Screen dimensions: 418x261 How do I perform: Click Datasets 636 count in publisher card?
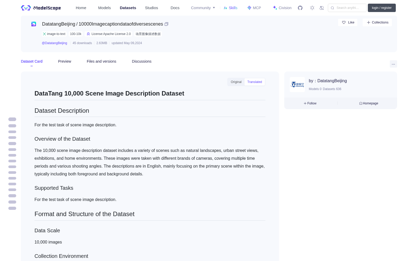tap(332, 89)
